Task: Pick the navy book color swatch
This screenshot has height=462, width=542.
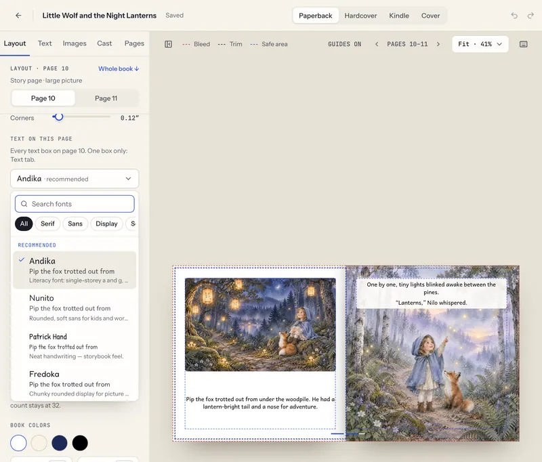Action: coord(60,442)
